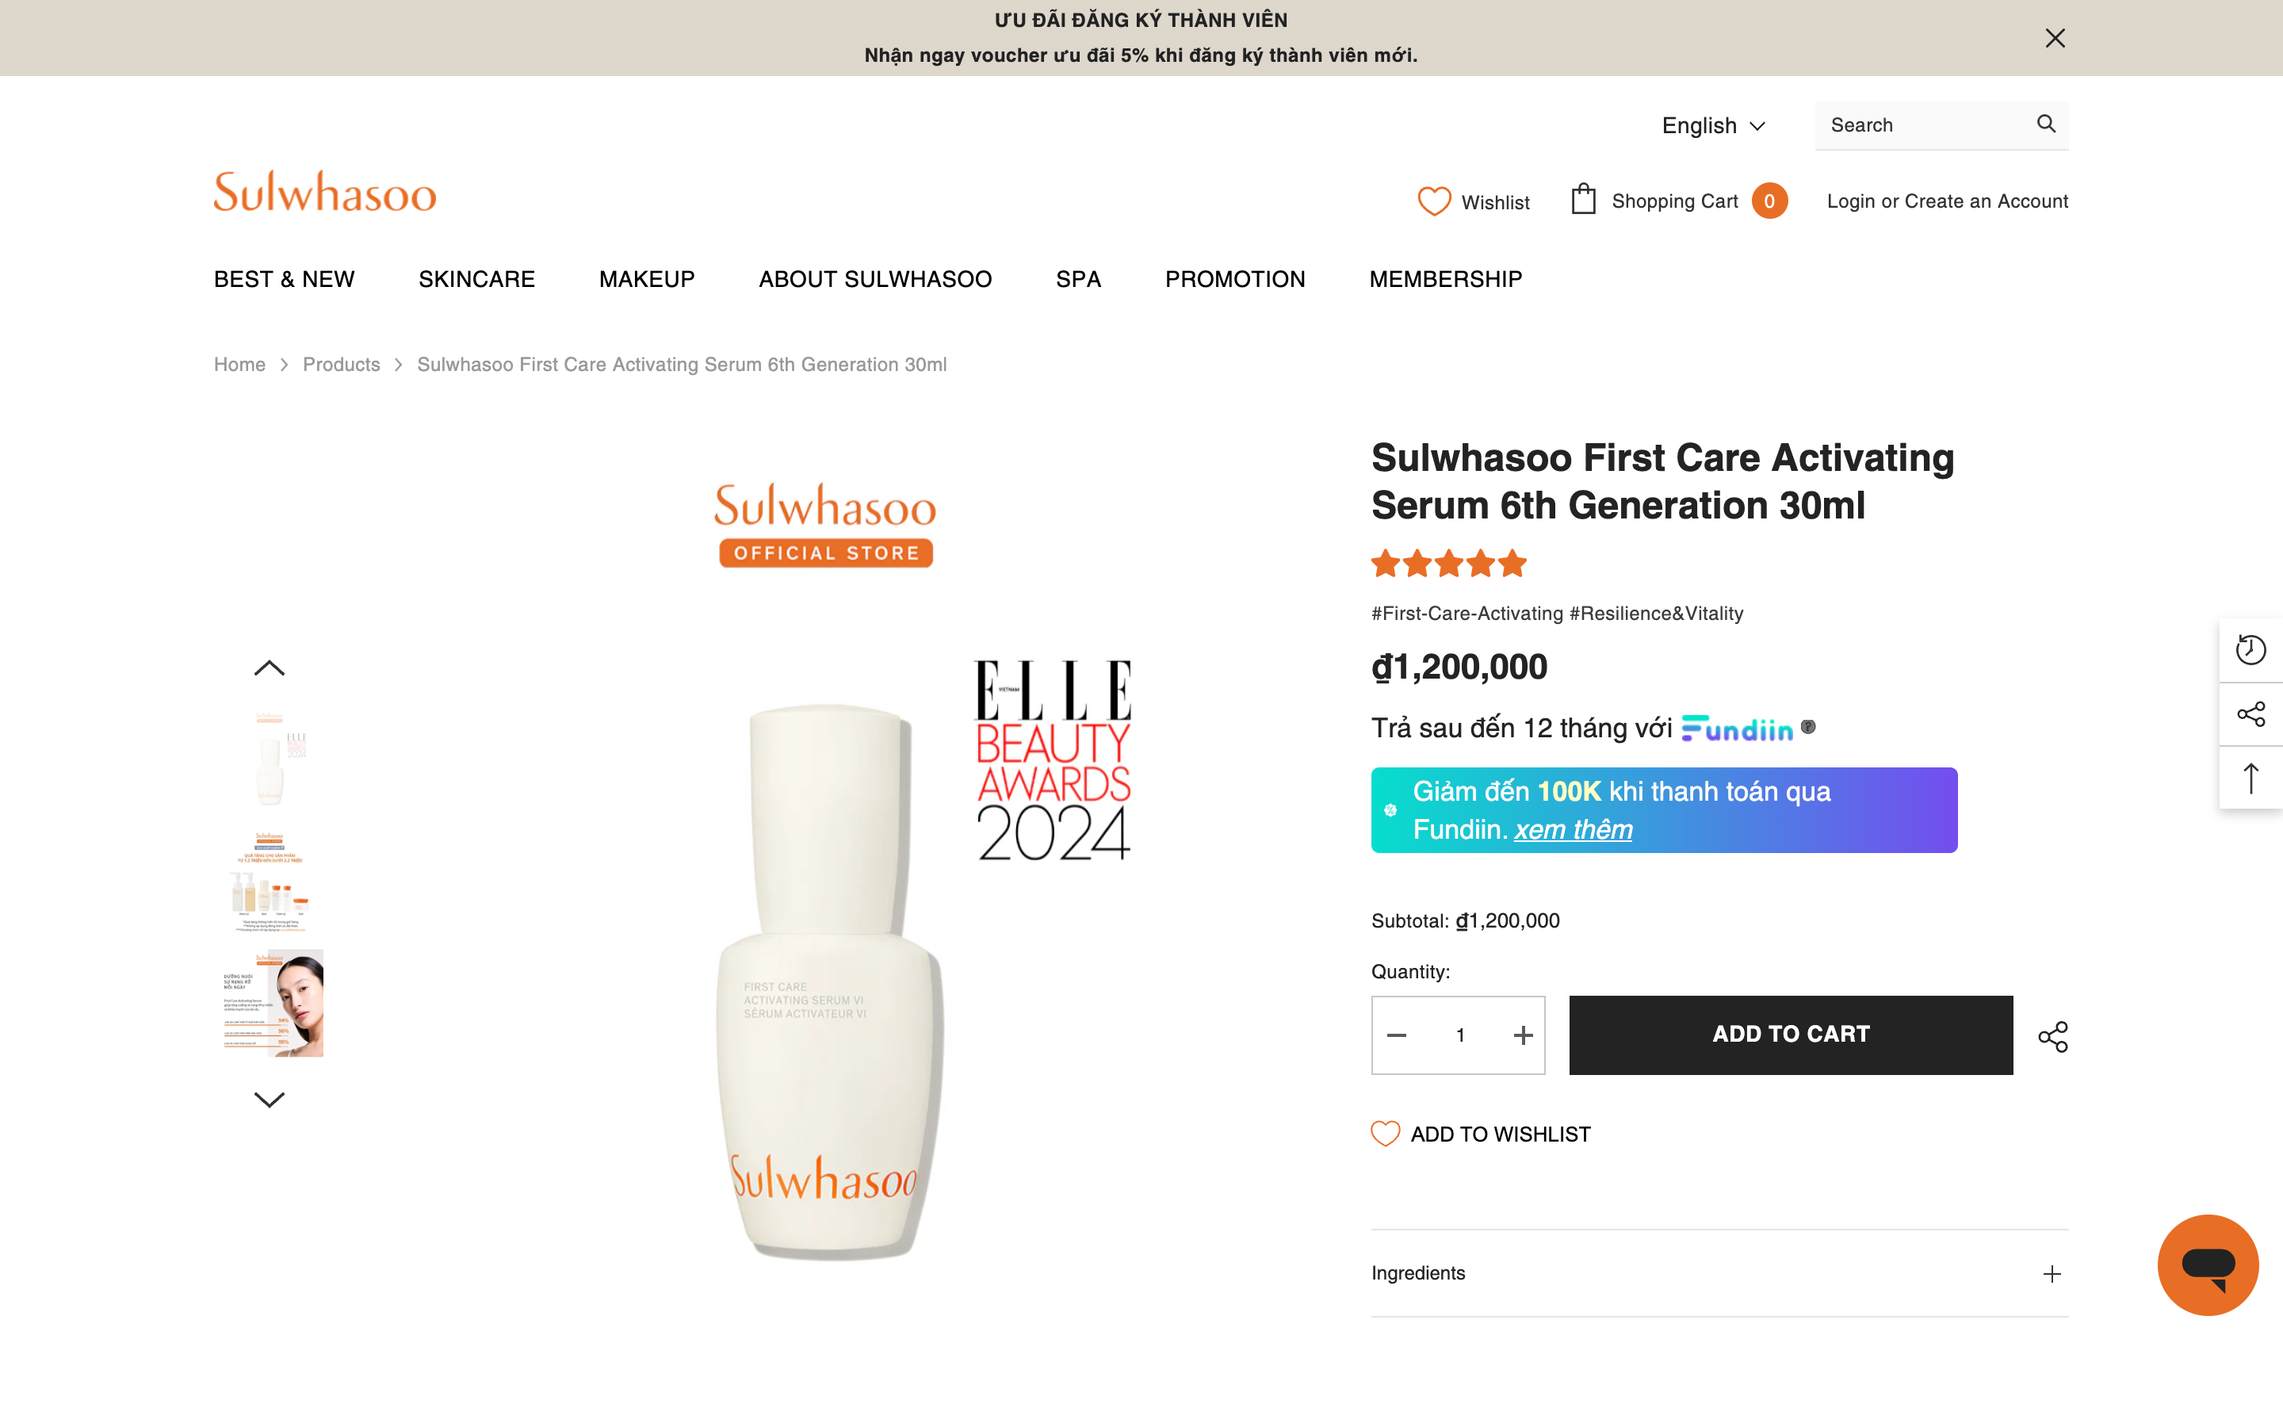Open the xem thêm Fundiin link
2283x1427 pixels.
tap(1573, 829)
